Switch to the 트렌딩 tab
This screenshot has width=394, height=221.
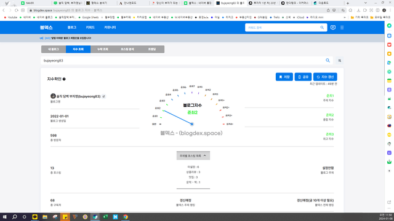[x=152, y=49]
